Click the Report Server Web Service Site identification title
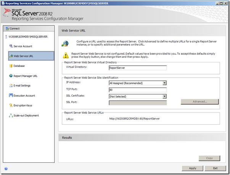Screen dimensions: 230x175 (x=91, y=78)
